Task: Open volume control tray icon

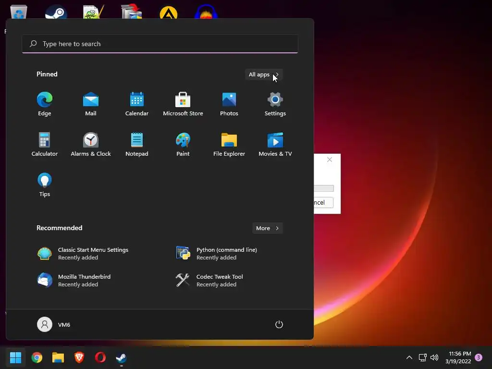Action: (x=434, y=357)
